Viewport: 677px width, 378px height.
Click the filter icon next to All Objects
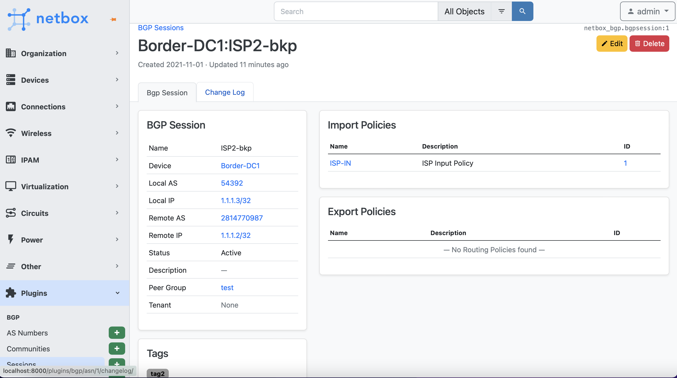pyautogui.click(x=502, y=11)
